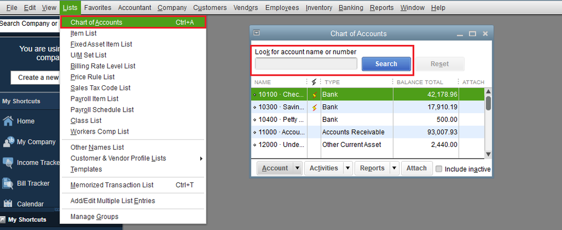
Task: Open the Calendar shortcut icon
Action: point(8,204)
